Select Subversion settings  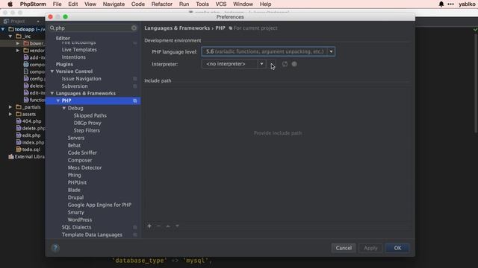click(x=75, y=86)
